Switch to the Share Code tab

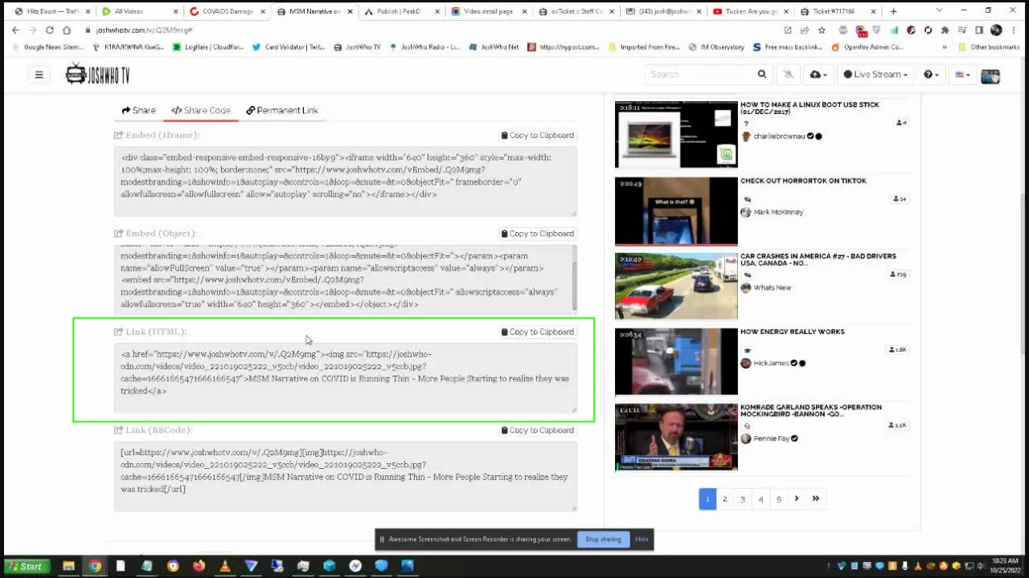pyautogui.click(x=201, y=110)
